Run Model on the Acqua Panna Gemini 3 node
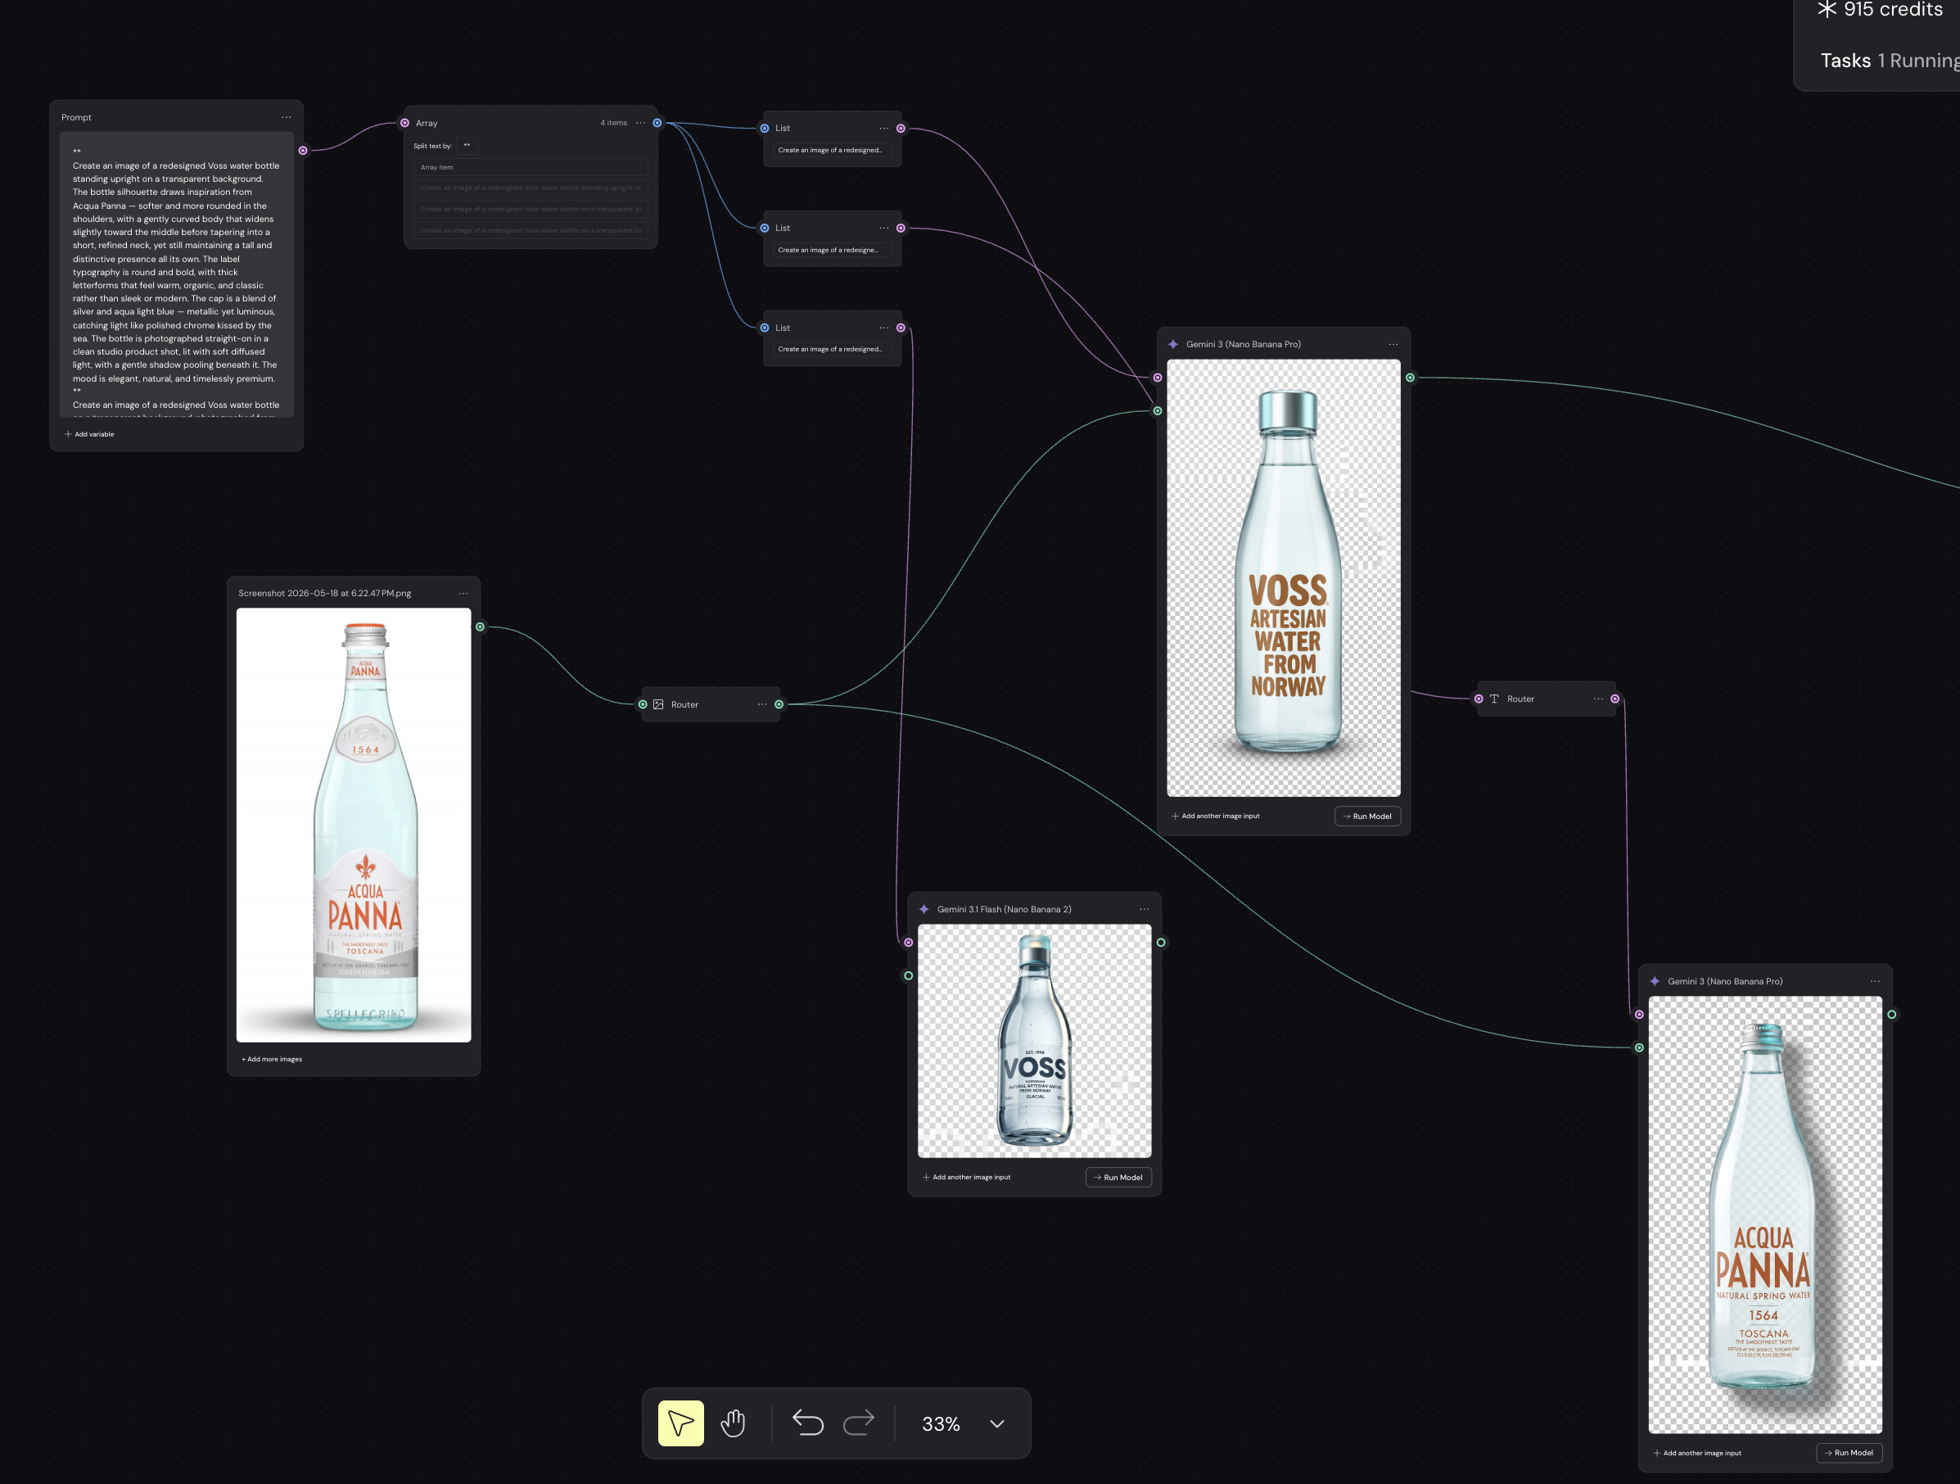The height and width of the screenshot is (1484, 1960). coord(1849,1453)
